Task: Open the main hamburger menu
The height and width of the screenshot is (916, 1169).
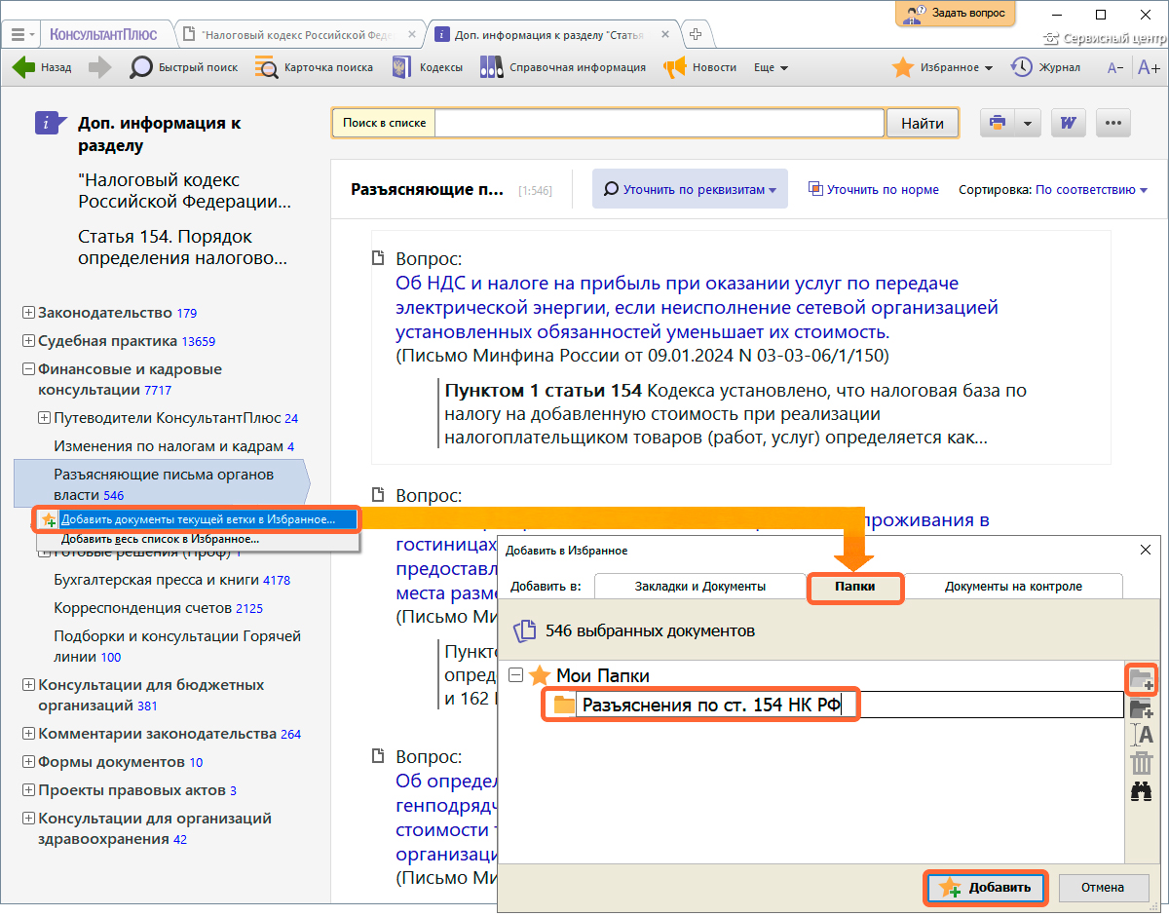Action: point(21,33)
